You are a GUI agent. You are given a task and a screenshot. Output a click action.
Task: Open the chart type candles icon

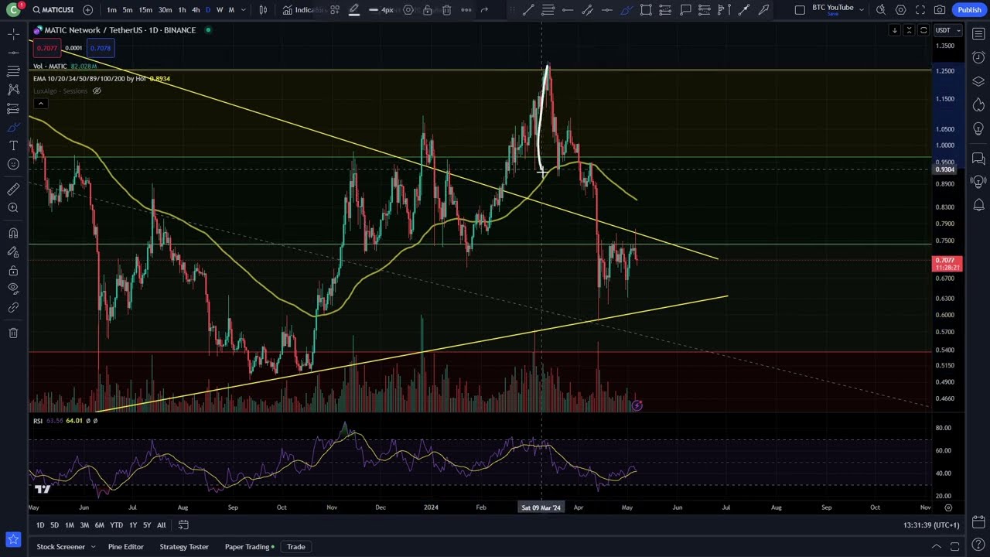pyautogui.click(x=263, y=10)
